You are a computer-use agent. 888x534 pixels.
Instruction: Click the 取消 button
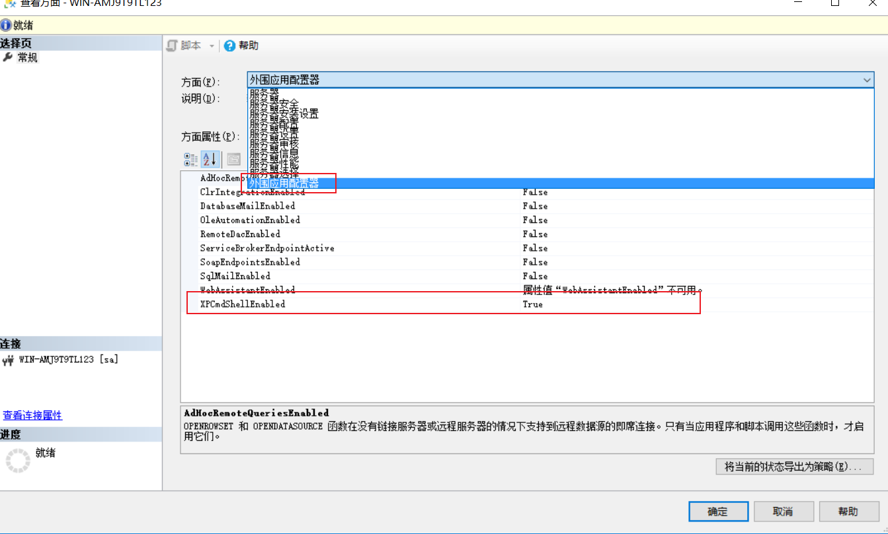783,512
